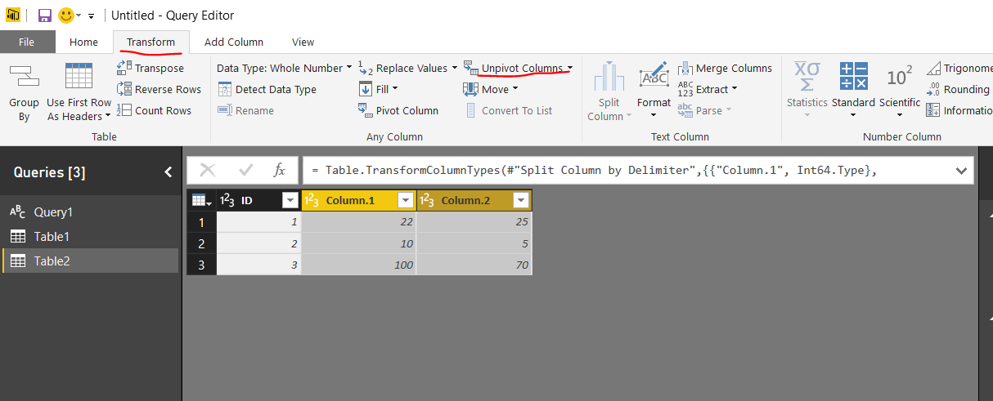Click the Rounding button

(x=958, y=89)
